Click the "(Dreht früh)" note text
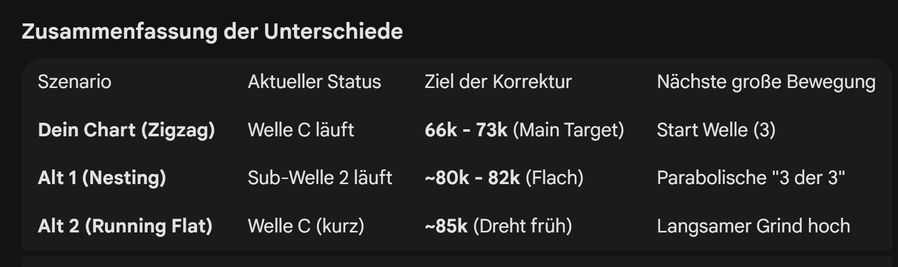 click(x=523, y=226)
